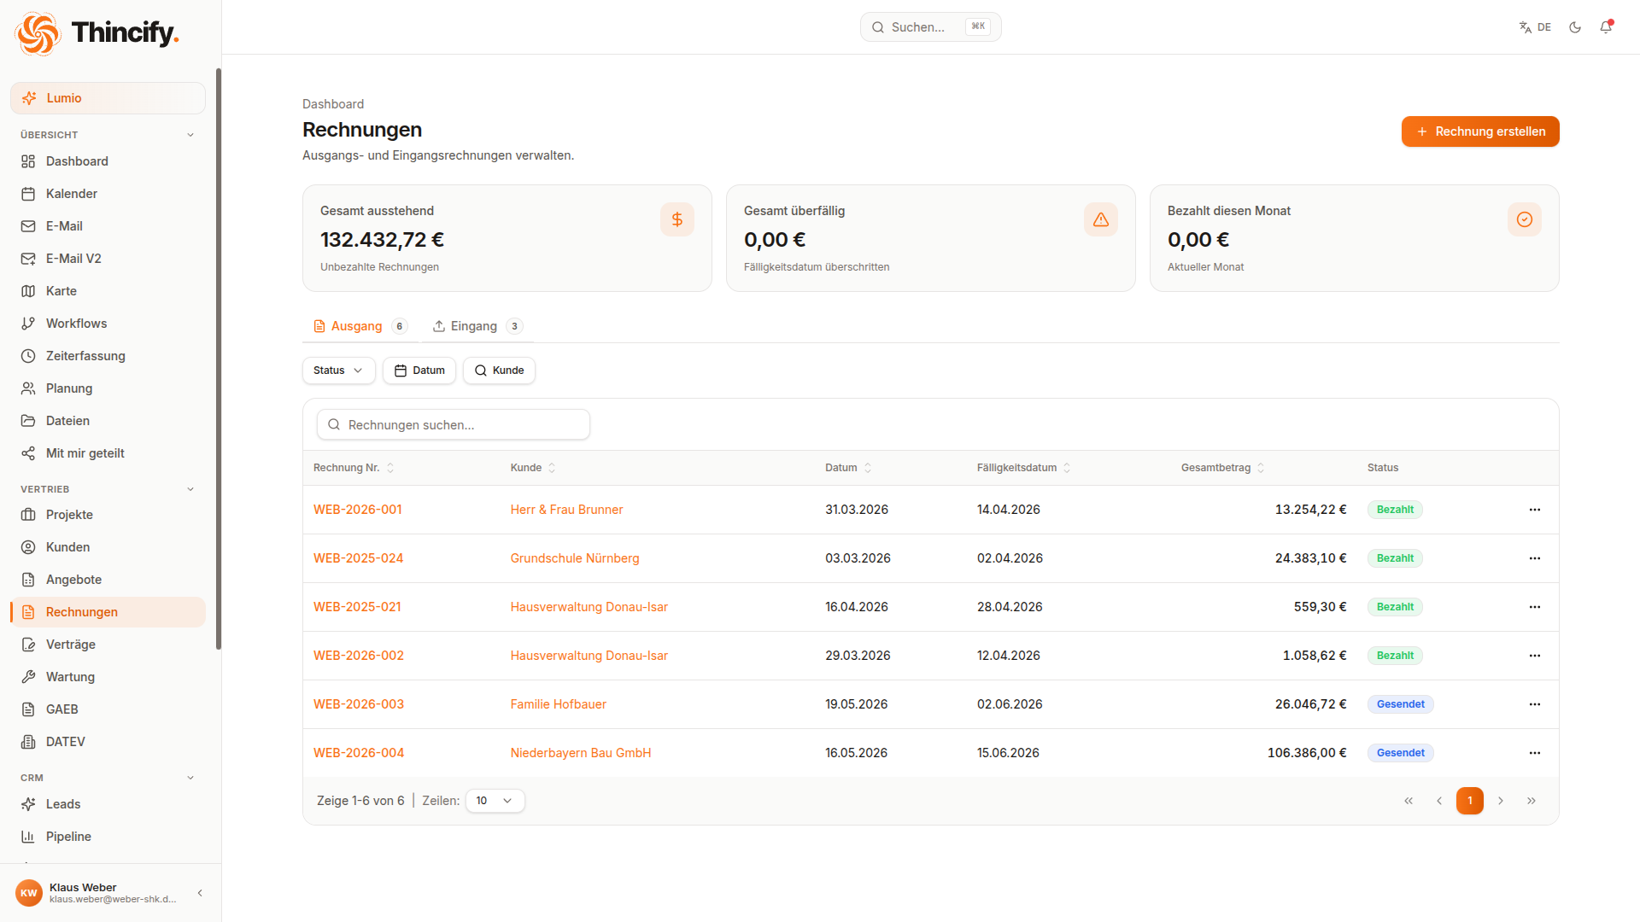Open the Lumio assistant
Image resolution: width=1640 pixels, height=922 pixels.
pyautogui.click(x=108, y=98)
